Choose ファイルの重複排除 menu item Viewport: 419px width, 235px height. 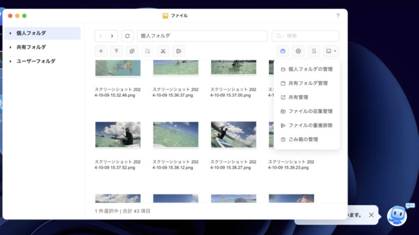pyautogui.click(x=310, y=125)
